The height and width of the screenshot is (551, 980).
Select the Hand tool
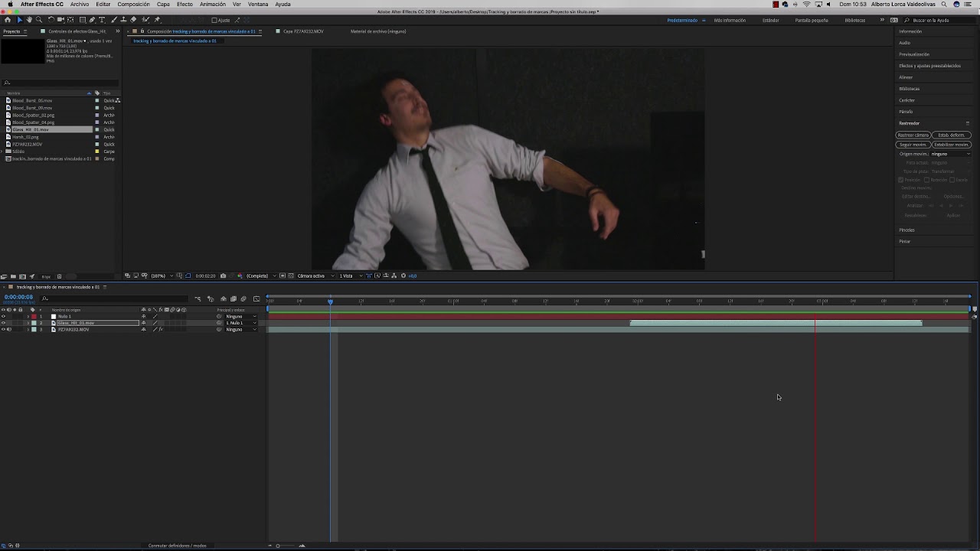pos(29,20)
